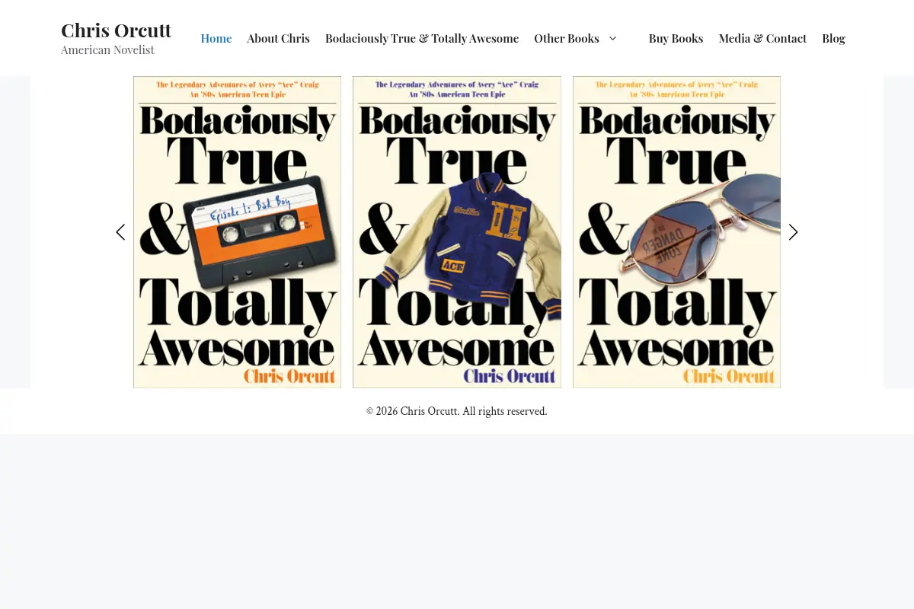914x609 pixels.
Task: Click the American Novelist tagline
Action: coord(107,50)
